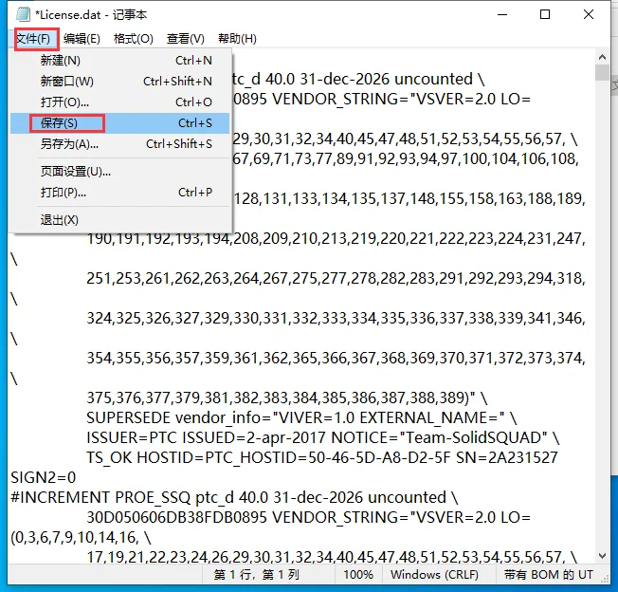Click 保存(S) to save the file
This screenshot has width=618, height=592.
tap(119, 123)
